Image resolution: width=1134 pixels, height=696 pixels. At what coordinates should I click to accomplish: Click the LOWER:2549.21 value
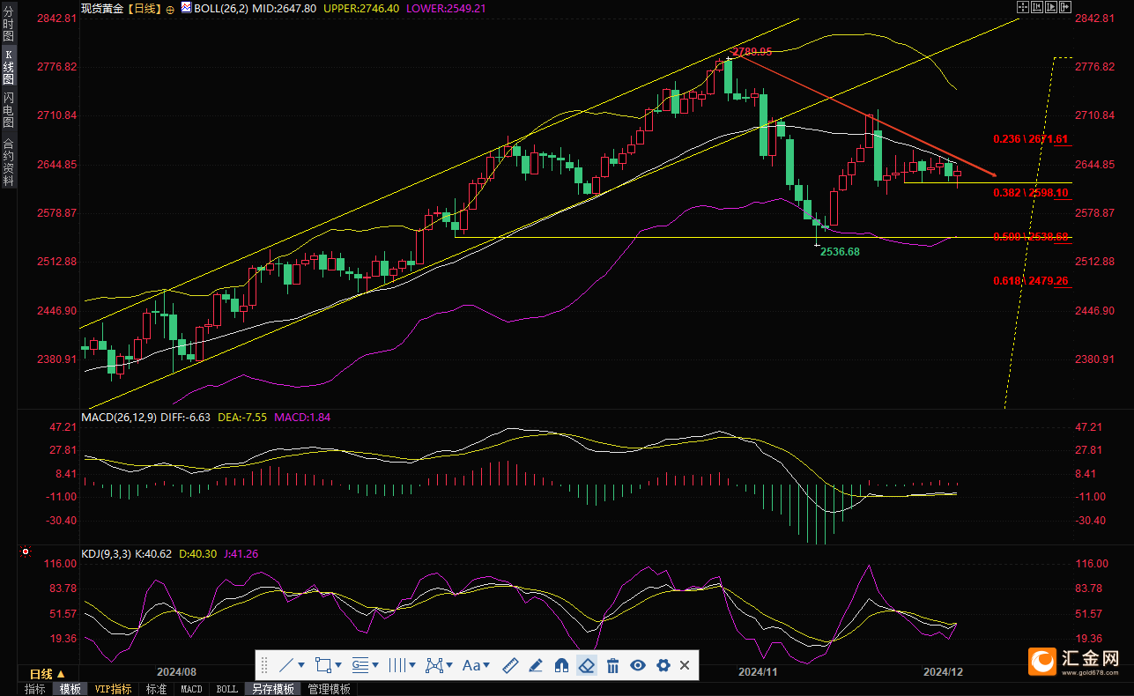point(445,8)
